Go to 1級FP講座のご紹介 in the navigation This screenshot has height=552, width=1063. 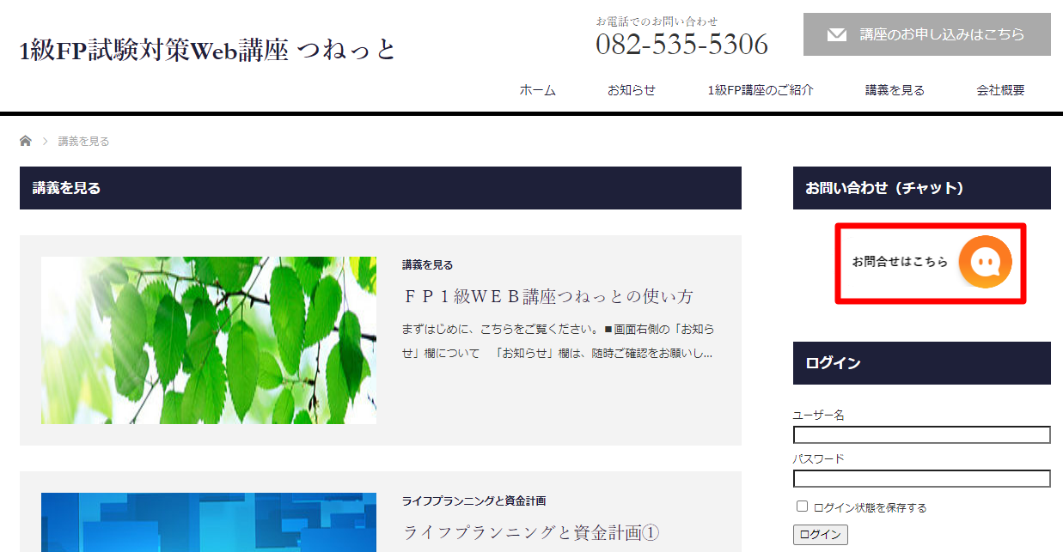point(760,90)
